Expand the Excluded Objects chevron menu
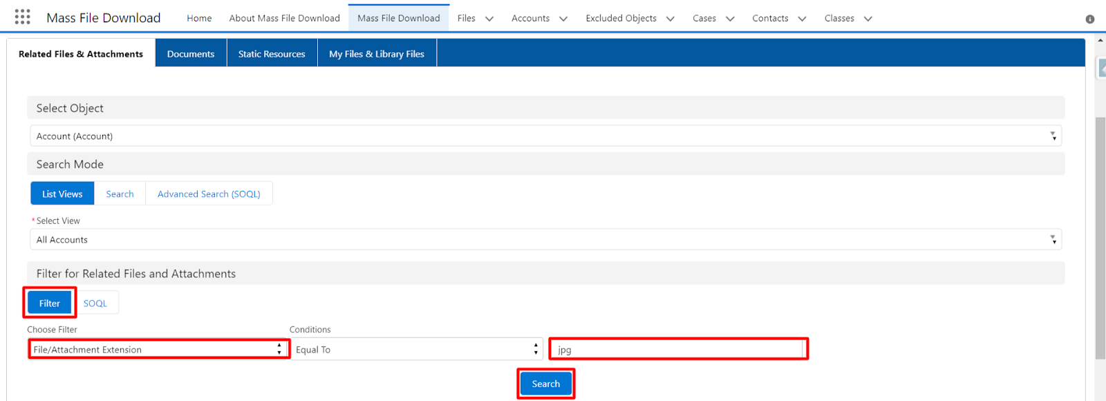 (671, 19)
